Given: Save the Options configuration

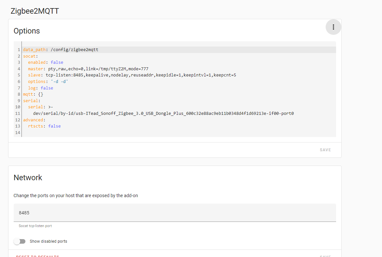Looking at the screenshot, I should [325, 150].
